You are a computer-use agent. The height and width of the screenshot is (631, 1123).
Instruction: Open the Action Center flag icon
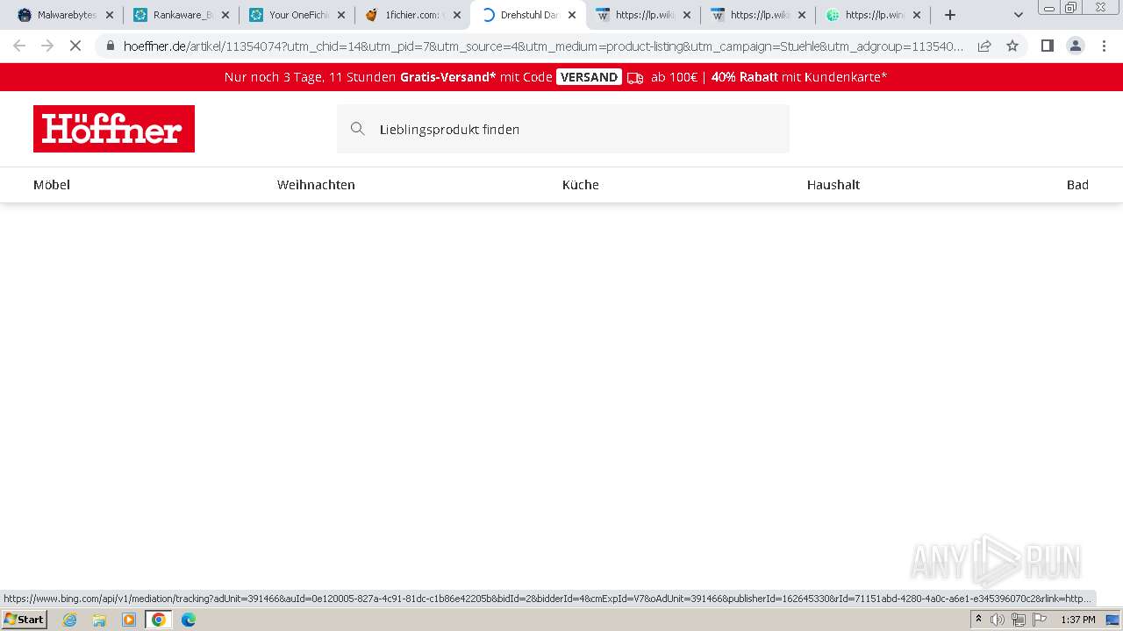point(1040,620)
